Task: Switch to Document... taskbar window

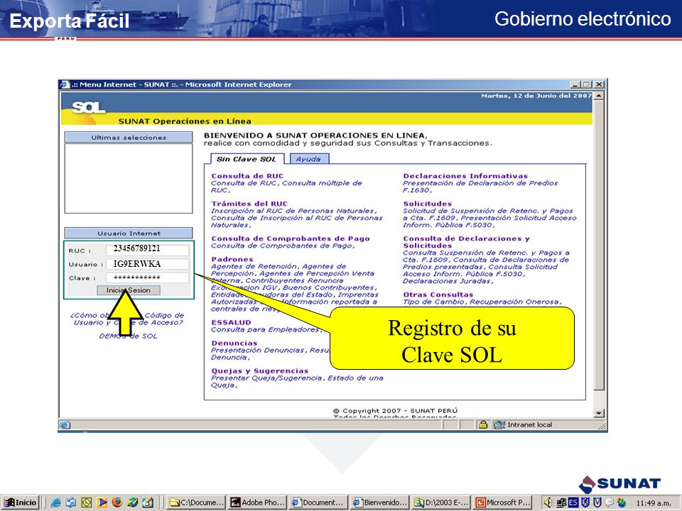Action: tap(319, 502)
